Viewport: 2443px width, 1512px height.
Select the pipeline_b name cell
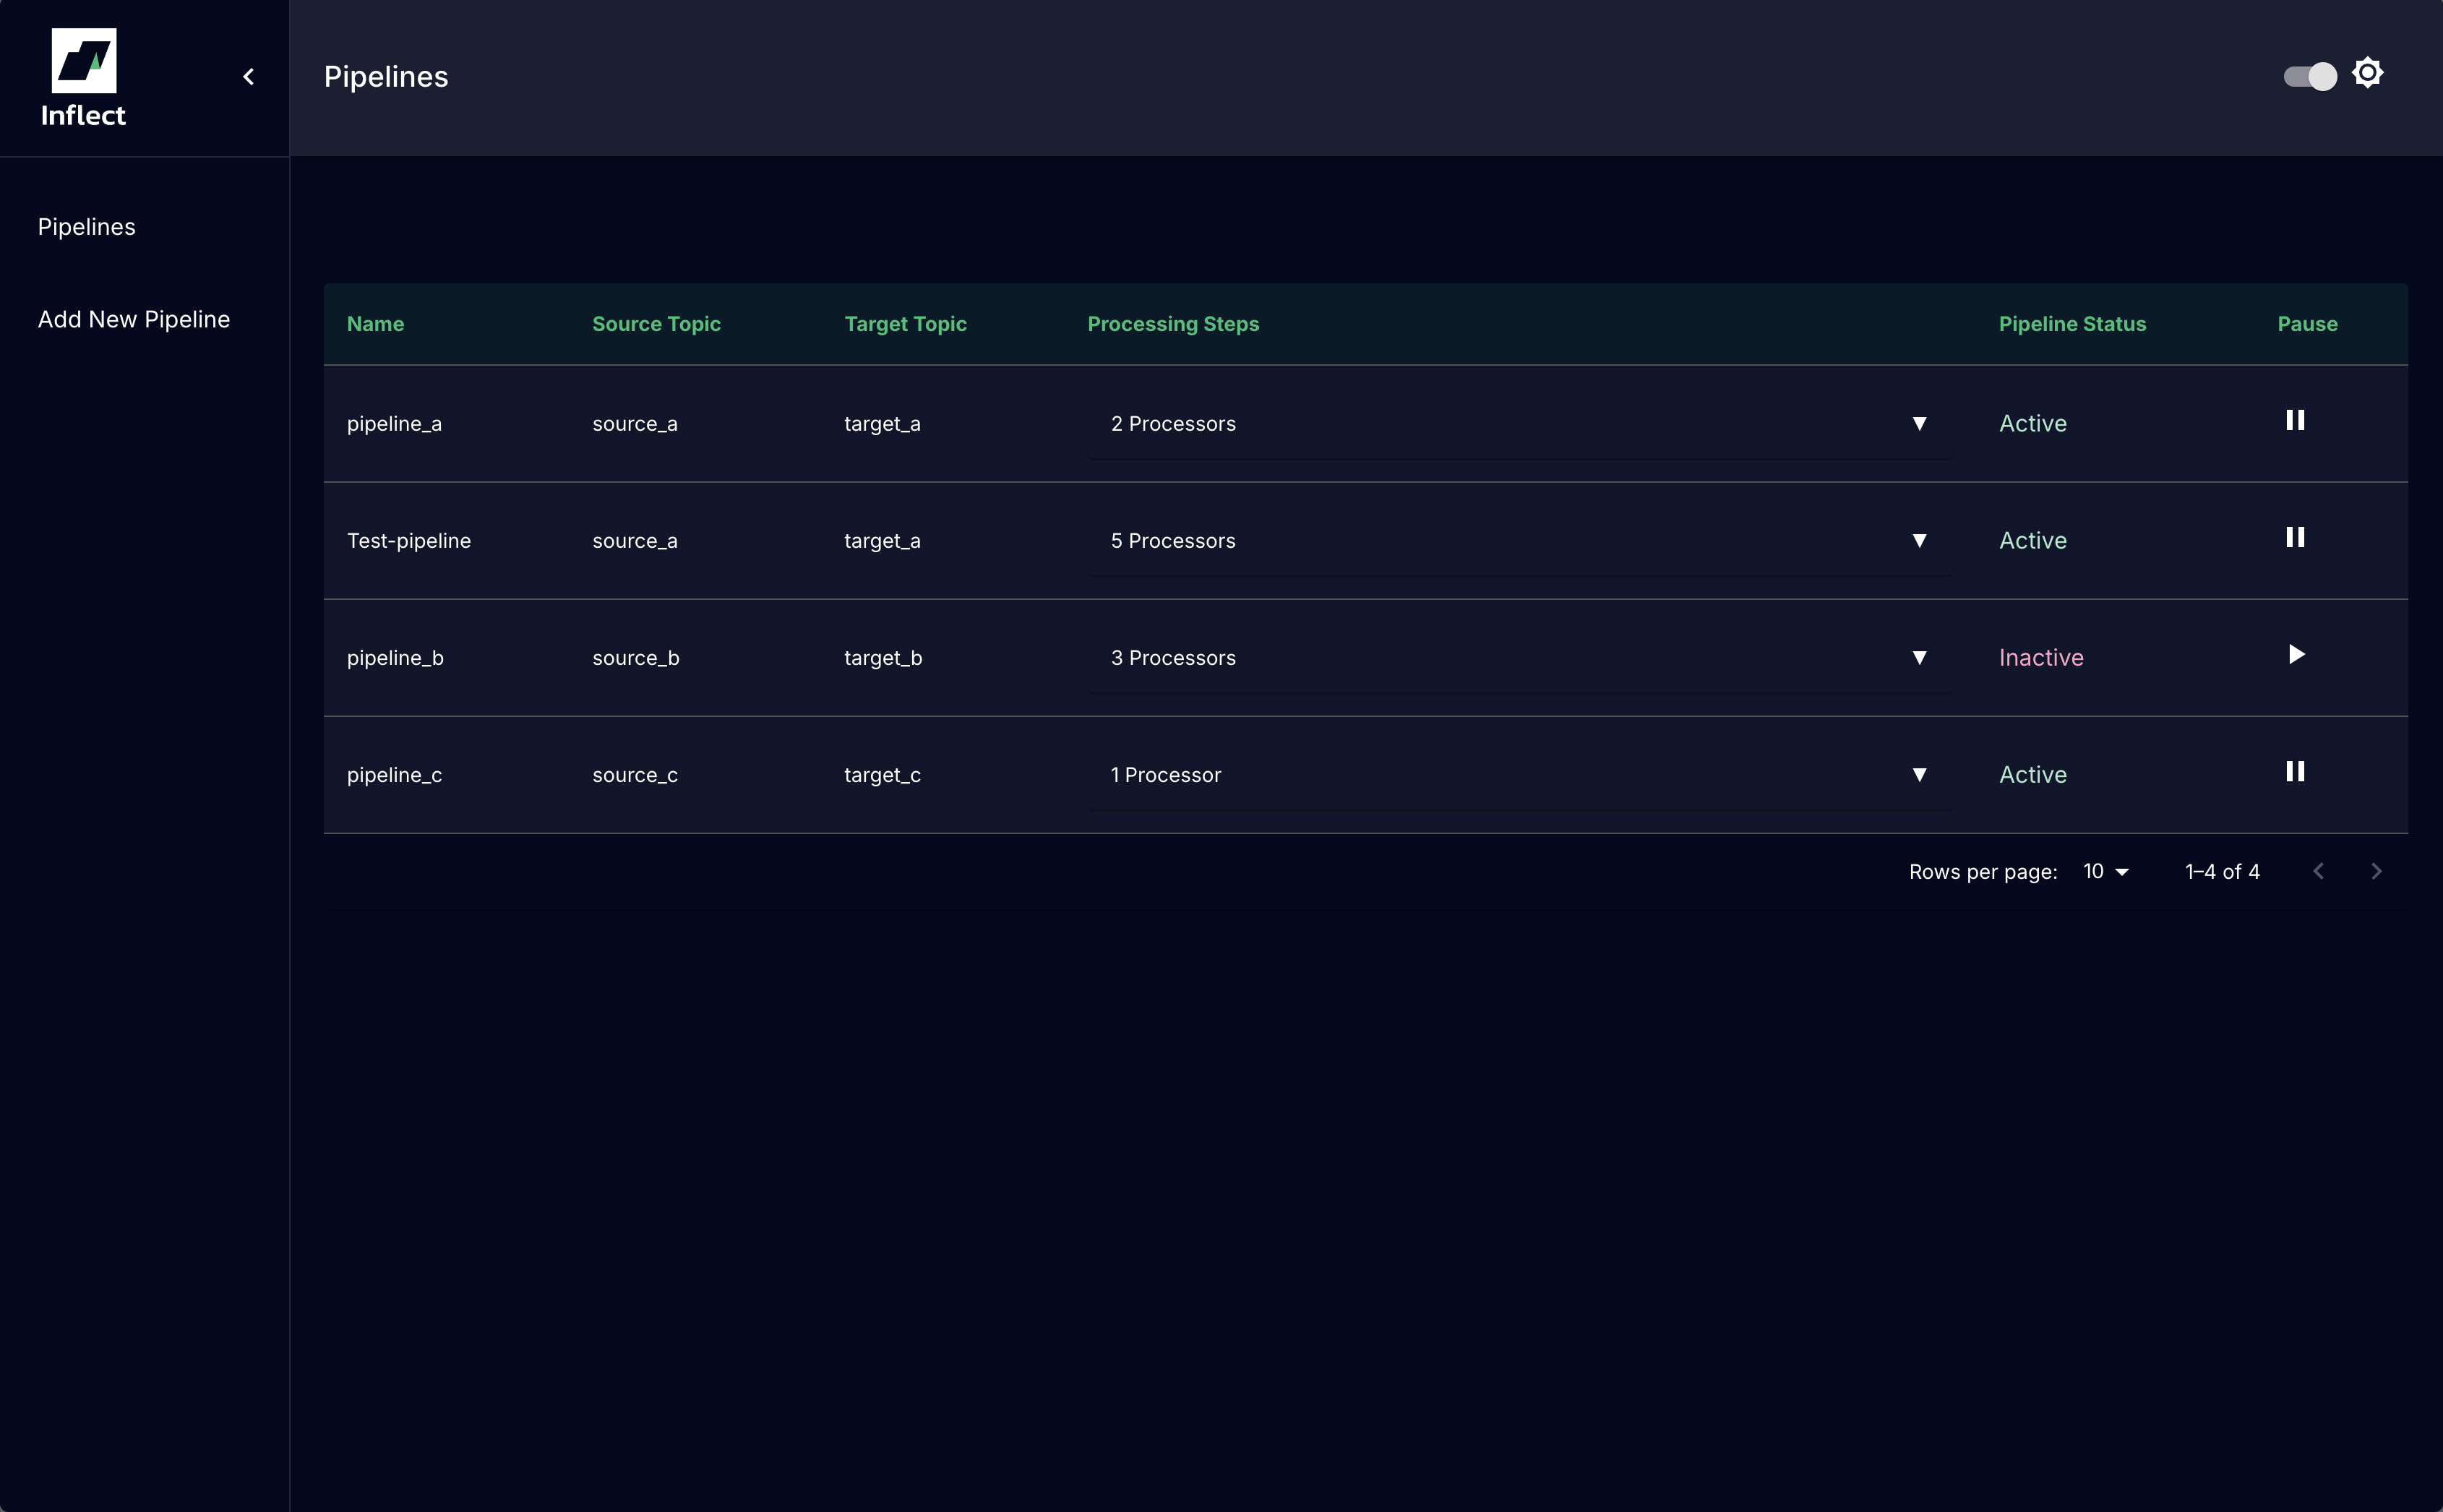[x=395, y=658]
